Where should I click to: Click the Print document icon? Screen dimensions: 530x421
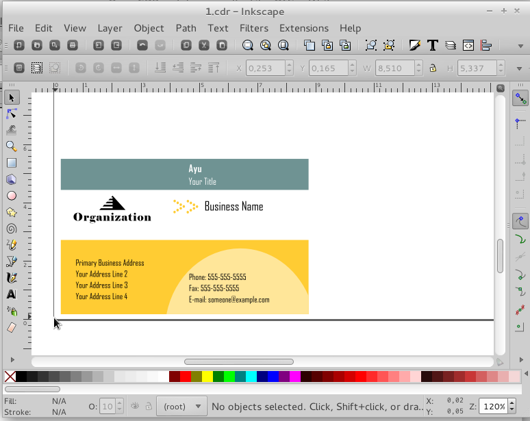(x=73, y=45)
